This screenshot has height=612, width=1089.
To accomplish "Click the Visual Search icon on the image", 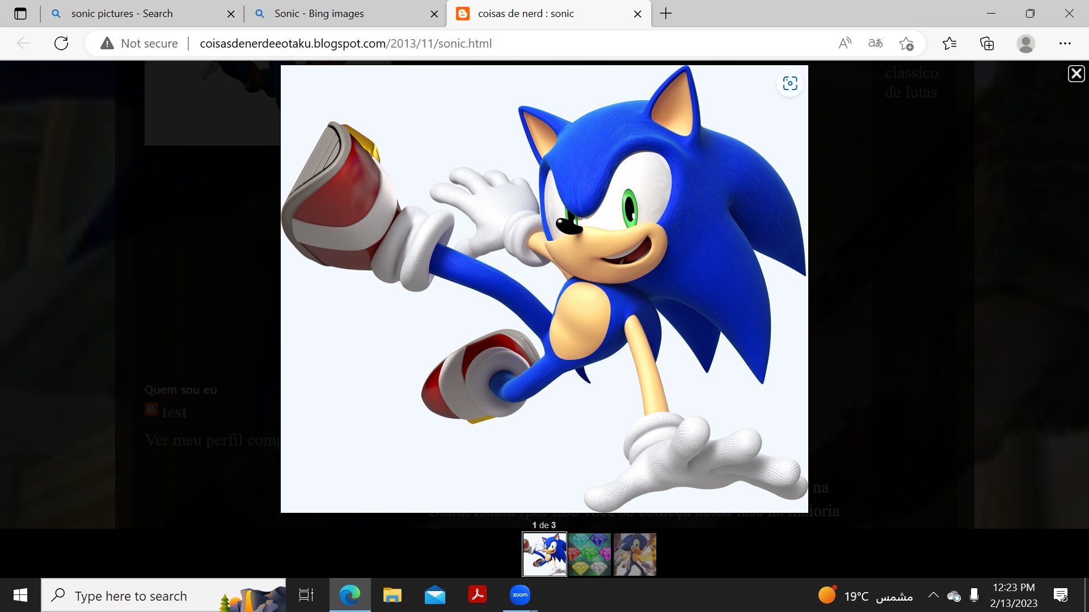I will tap(790, 83).
